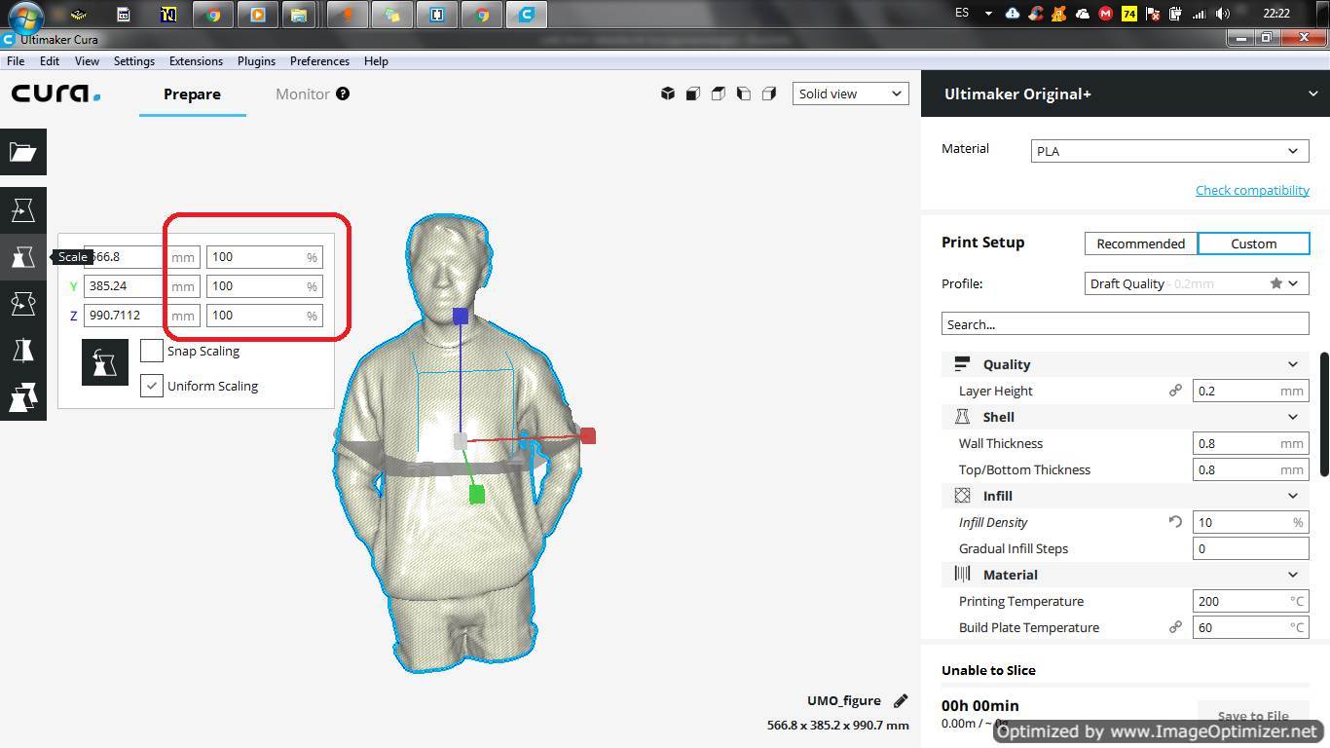Click the star icon in Profile box
Image resolution: width=1330 pixels, height=748 pixels.
click(1275, 283)
